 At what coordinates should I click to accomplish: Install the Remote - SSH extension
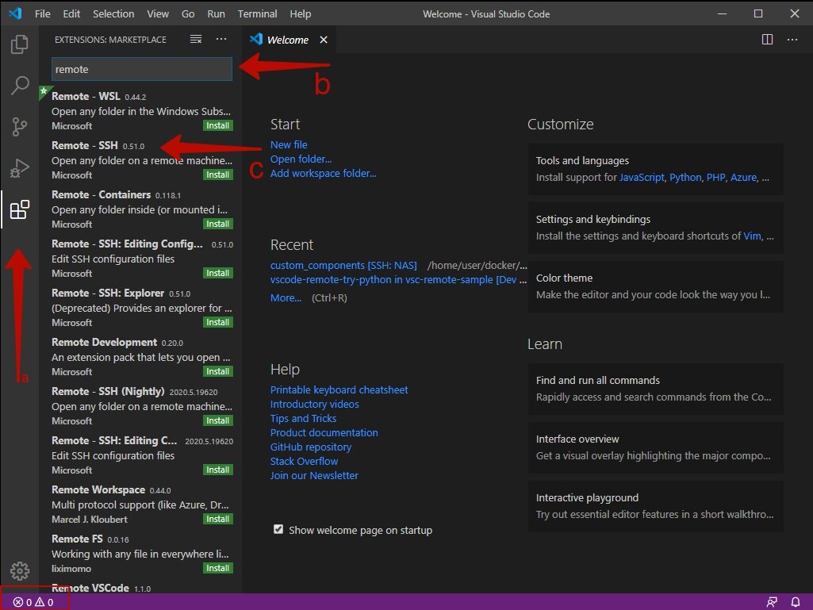[x=218, y=175]
